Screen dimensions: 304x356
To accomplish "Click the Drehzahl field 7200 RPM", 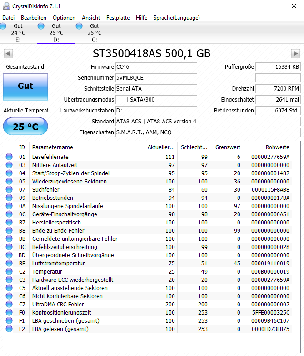I will (x=278, y=89).
